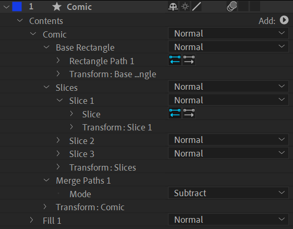Image resolution: width=293 pixels, height=229 pixels.
Task: Open Slice 2 blend mode dropdown
Action: coord(228,140)
